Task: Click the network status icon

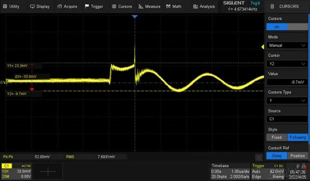Action: [304, 166]
